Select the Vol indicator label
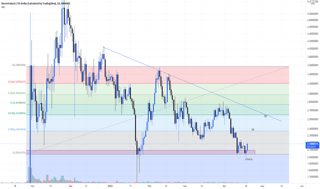Screen dimensions: 320x189 pos(3,7)
